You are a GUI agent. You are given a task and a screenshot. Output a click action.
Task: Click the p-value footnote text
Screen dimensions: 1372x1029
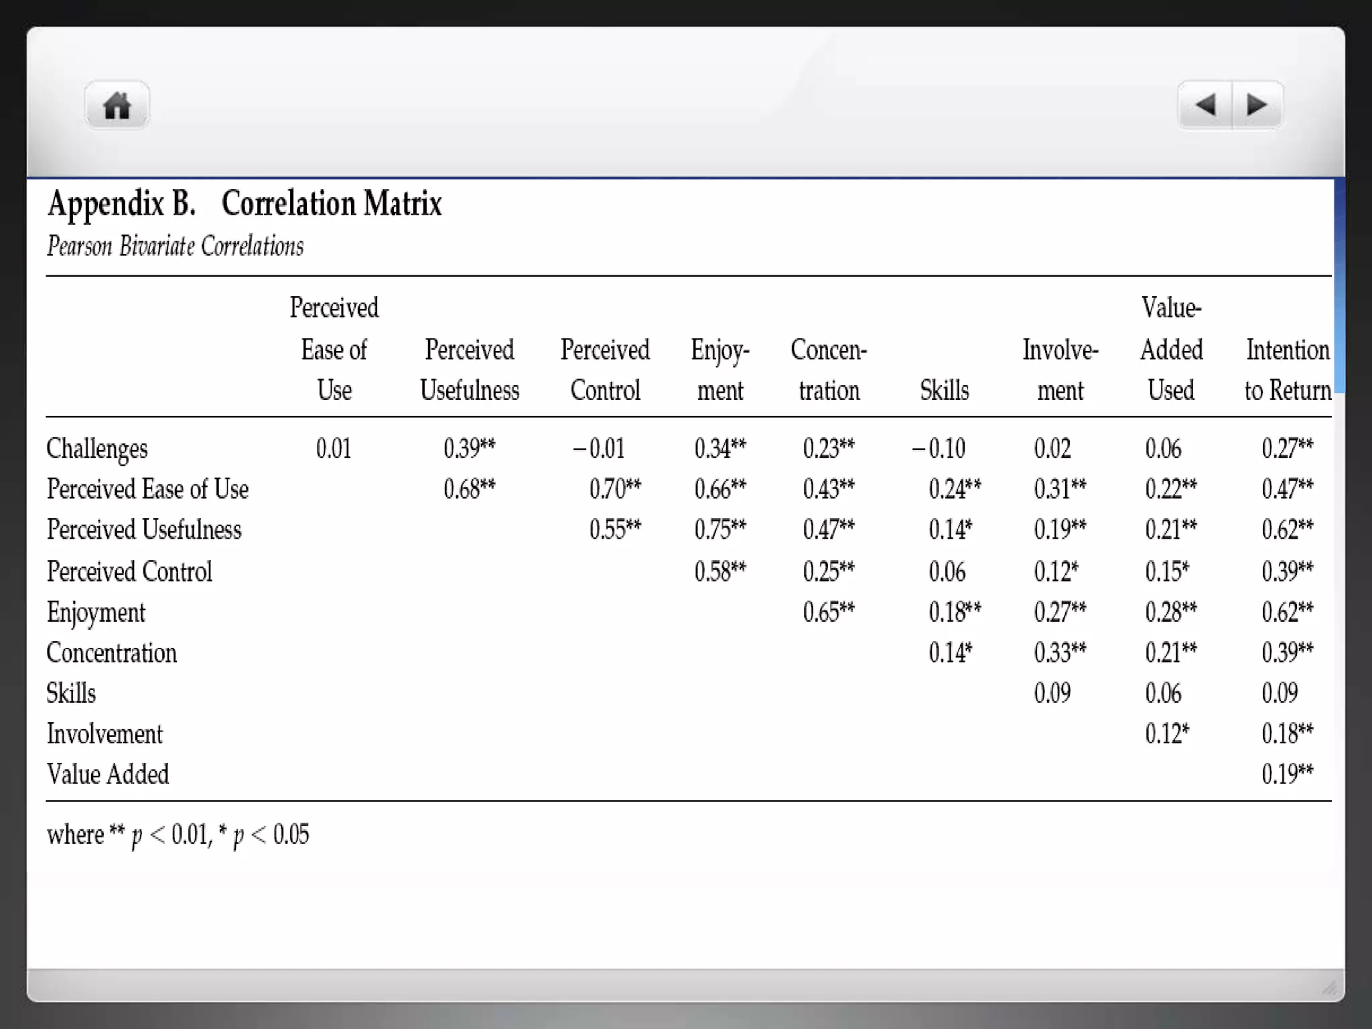(x=178, y=835)
